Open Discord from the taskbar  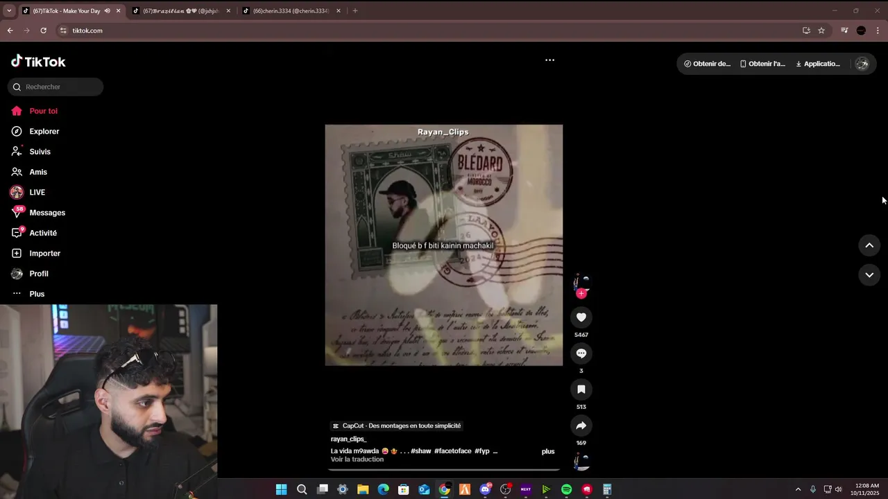coord(485,489)
